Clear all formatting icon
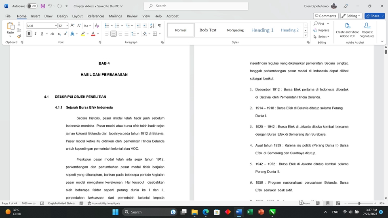The width and height of the screenshot is (388, 218). [x=97, y=25]
